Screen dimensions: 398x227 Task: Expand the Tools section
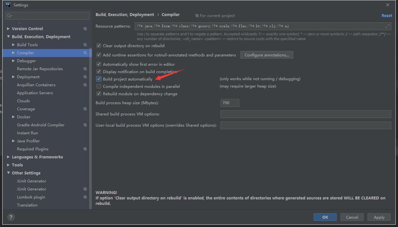coord(8,165)
